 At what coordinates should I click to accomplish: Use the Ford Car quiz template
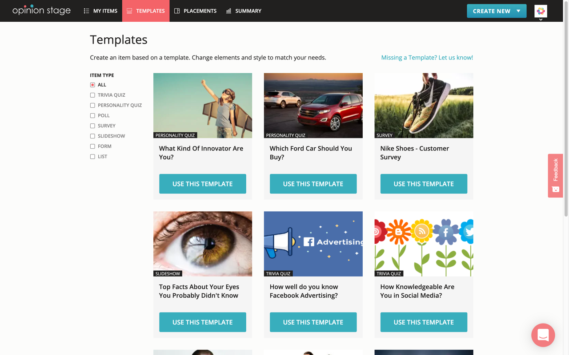[313, 184]
